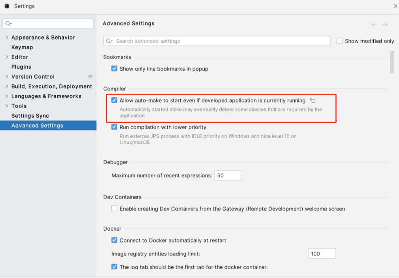The image size is (399, 278).
Task: Open the Keymap settings page
Action: tap(22, 47)
